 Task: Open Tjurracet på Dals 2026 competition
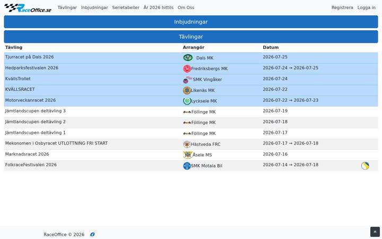[30, 57]
